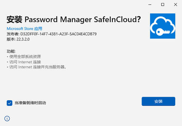Click the Password Manager SafeInCloud title text

click(x=81, y=19)
